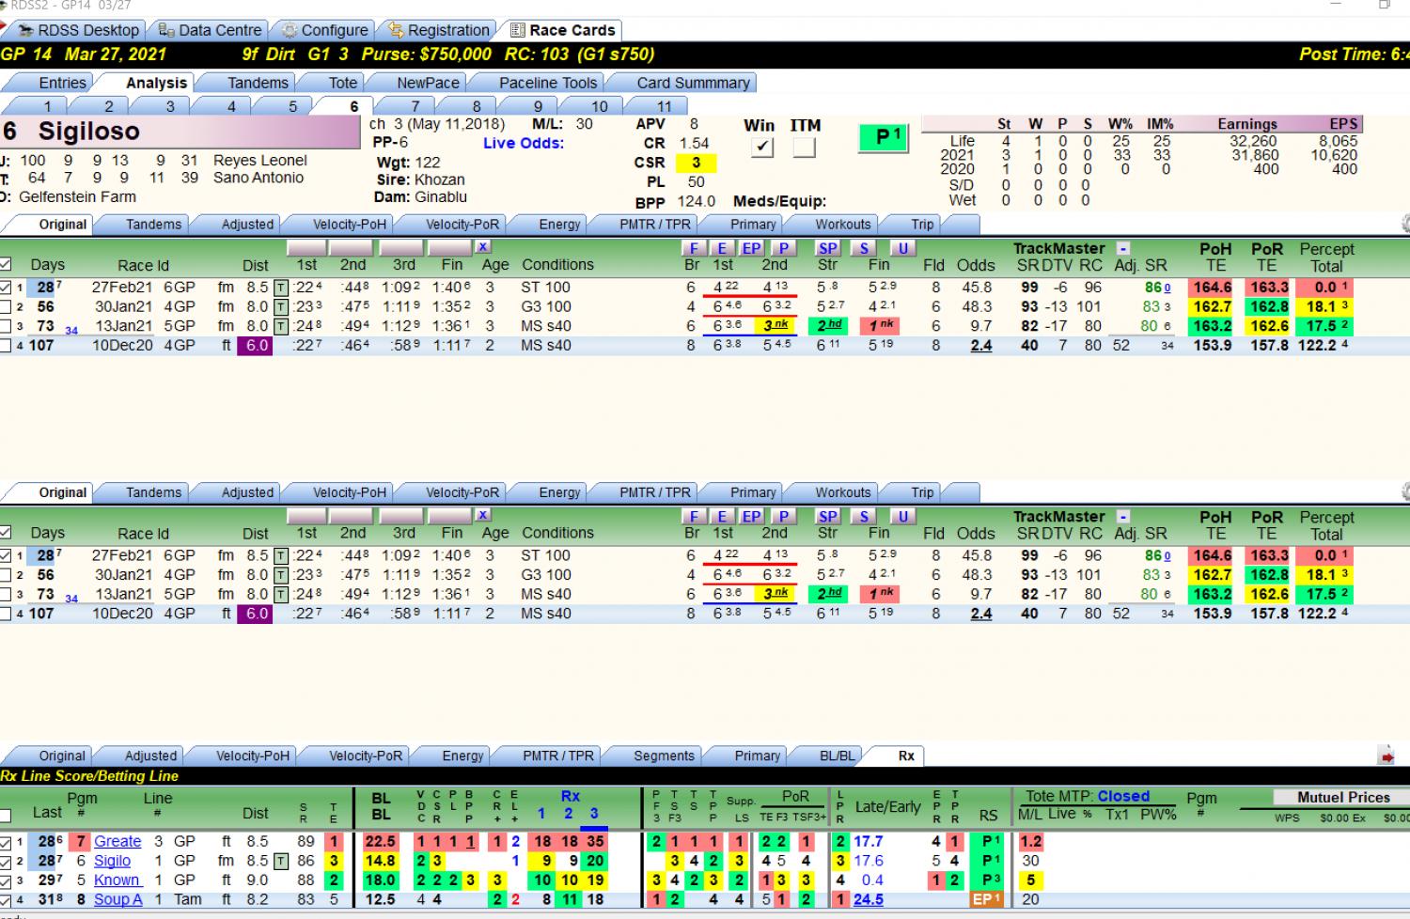1410x919 pixels.
Task: Click sire name Khozan
Action: (440, 179)
